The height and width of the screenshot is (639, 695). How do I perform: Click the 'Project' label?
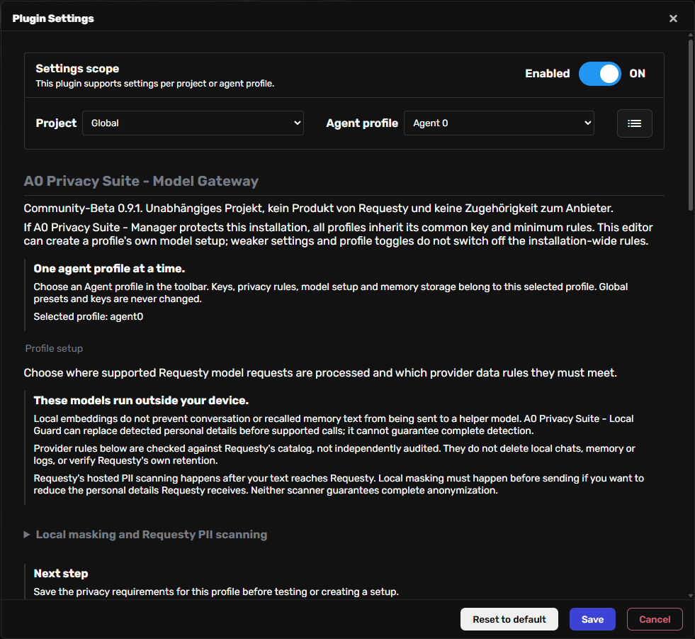[56, 123]
